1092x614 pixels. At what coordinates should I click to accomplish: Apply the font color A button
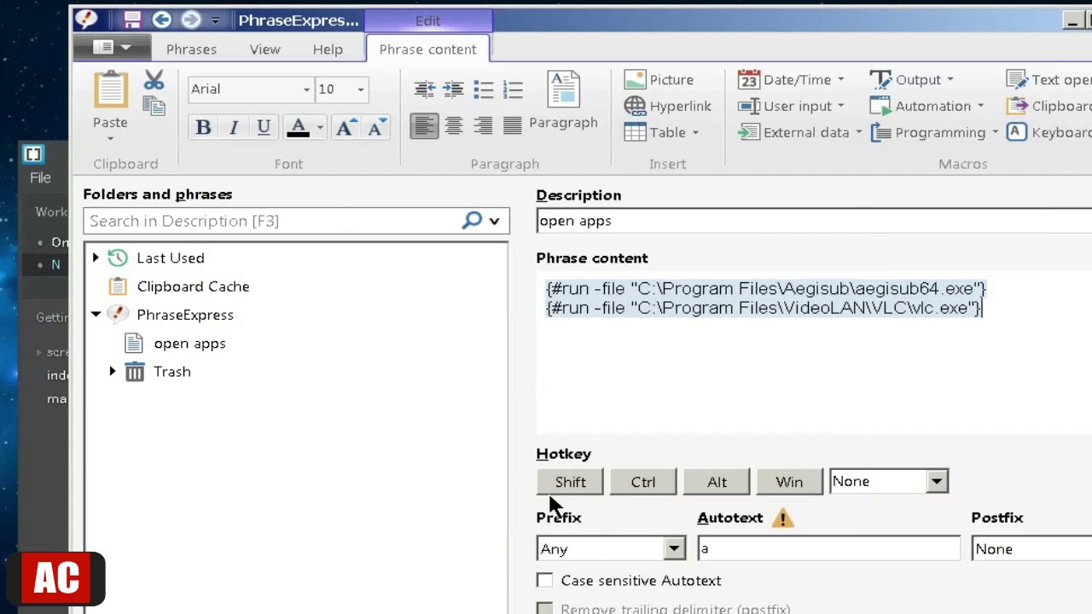click(298, 128)
